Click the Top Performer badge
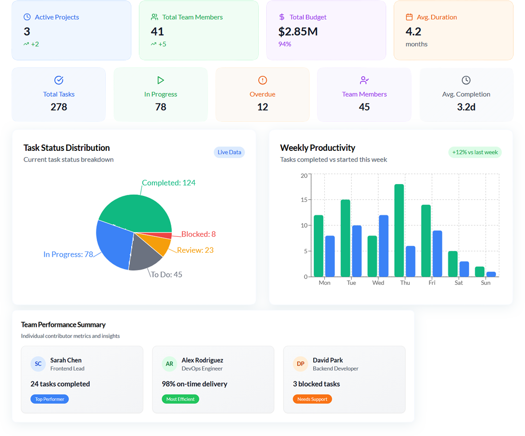 tap(50, 399)
